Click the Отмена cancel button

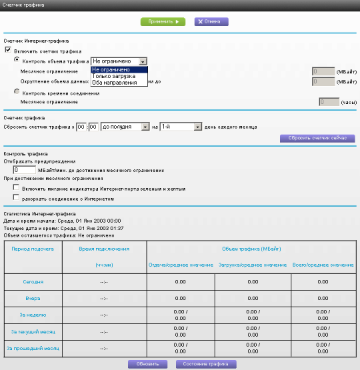point(211,22)
